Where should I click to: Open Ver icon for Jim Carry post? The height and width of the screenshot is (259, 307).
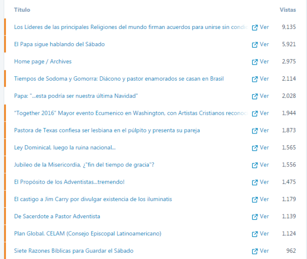255,199
